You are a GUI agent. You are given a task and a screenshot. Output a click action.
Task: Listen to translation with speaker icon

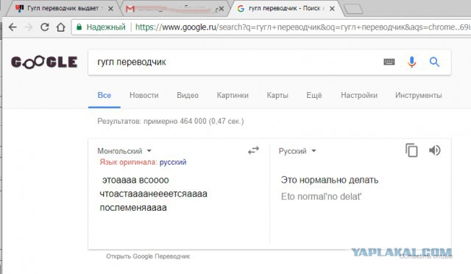(x=435, y=150)
